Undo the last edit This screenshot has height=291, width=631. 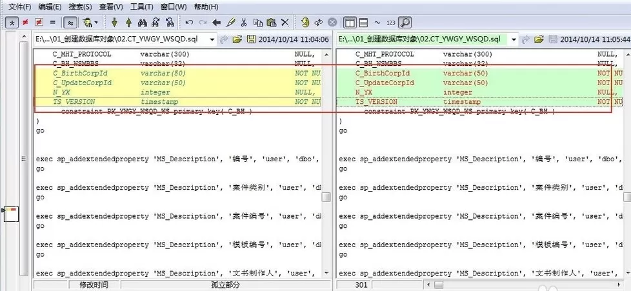189,23
